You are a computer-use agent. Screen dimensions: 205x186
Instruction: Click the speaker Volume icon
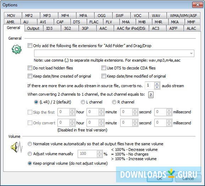point(17,147)
